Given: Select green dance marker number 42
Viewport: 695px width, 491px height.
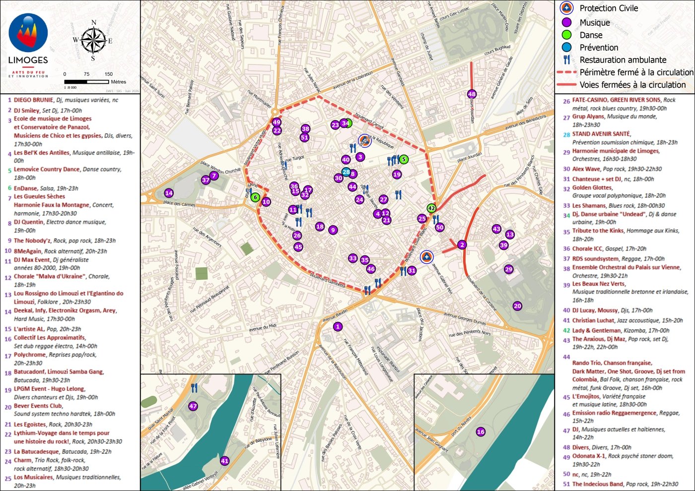Looking at the screenshot, I should point(431,208).
